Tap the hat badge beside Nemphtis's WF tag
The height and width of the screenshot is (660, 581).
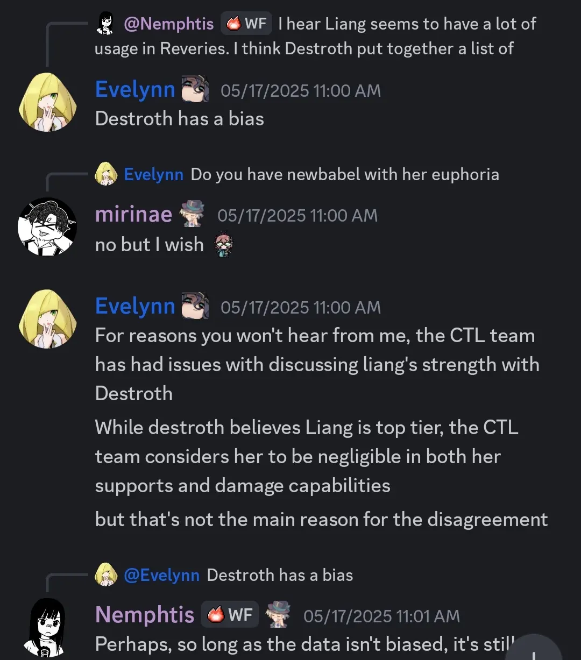pos(278,614)
